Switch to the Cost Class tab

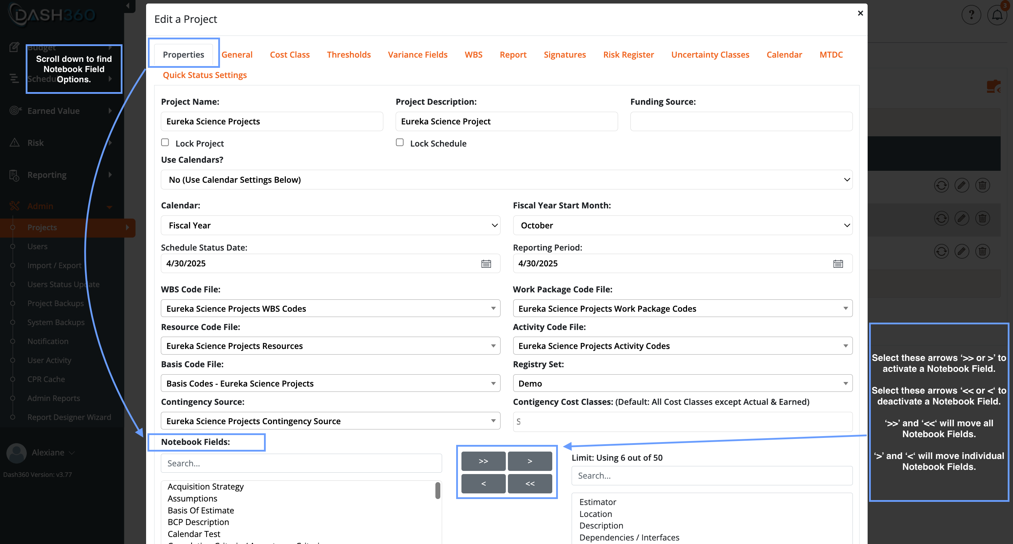tap(289, 54)
